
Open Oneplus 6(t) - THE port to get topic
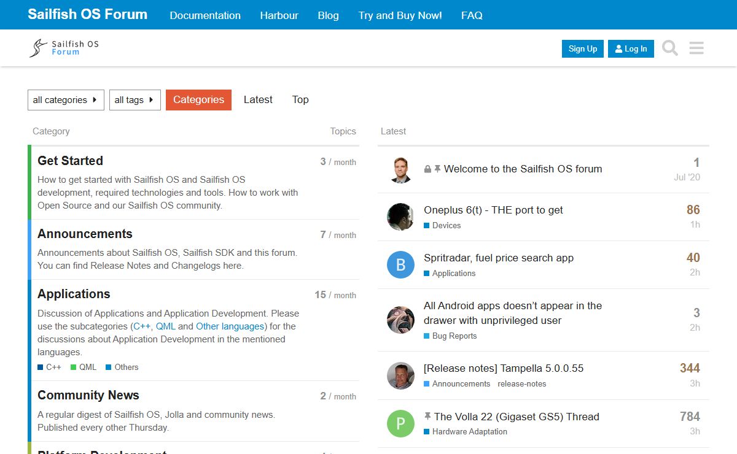pyautogui.click(x=493, y=210)
